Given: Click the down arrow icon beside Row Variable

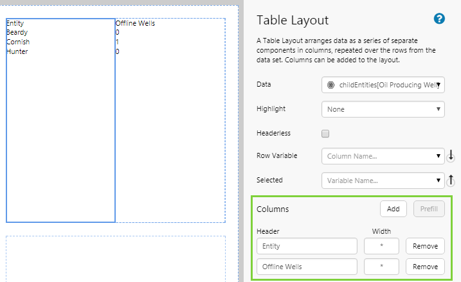Looking at the screenshot, I should 451,155.
